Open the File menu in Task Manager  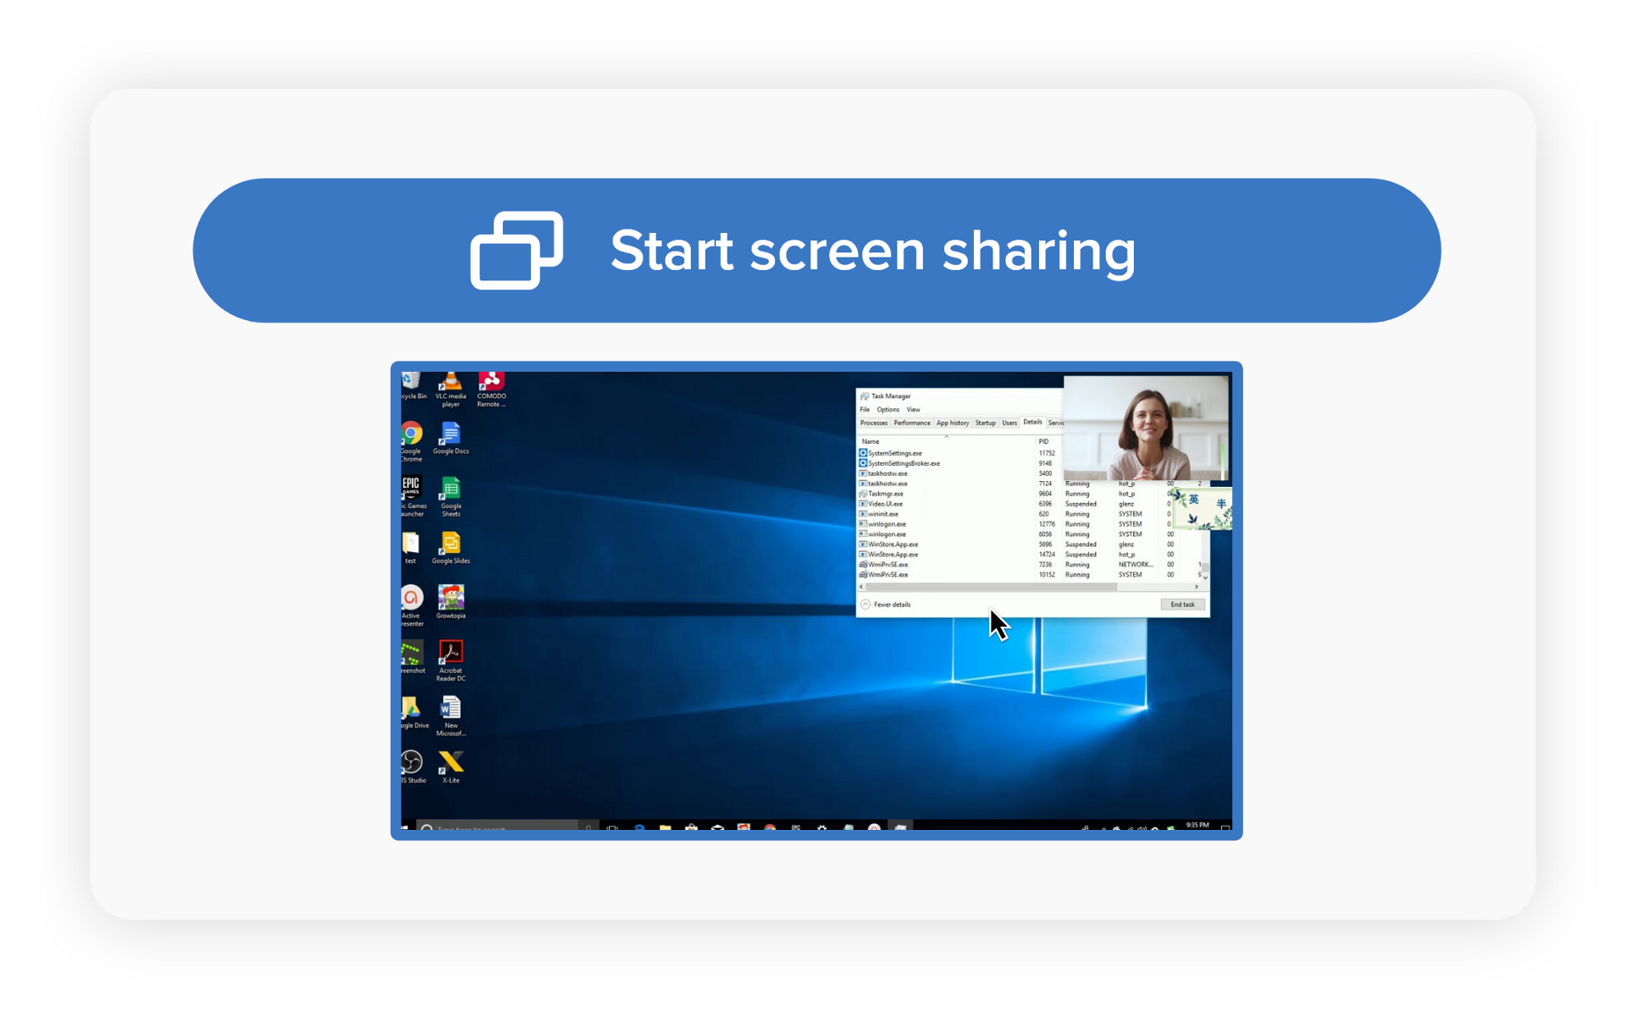[x=865, y=410]
